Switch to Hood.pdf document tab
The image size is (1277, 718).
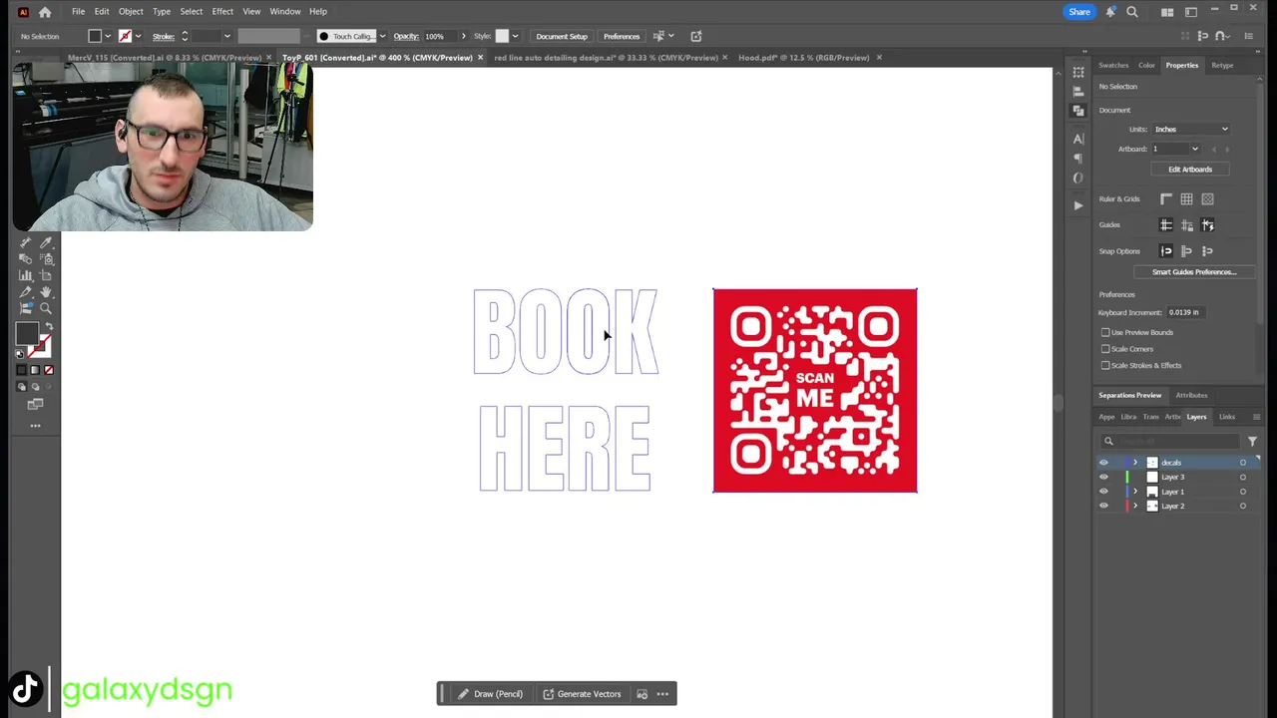[803, 58]
